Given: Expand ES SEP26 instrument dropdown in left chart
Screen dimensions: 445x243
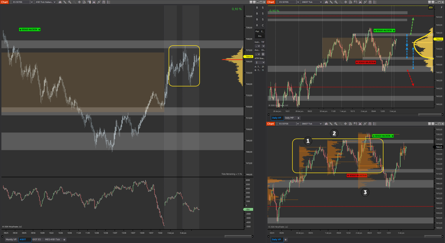Looking at the screenshot, I should [x=32, y=2].
